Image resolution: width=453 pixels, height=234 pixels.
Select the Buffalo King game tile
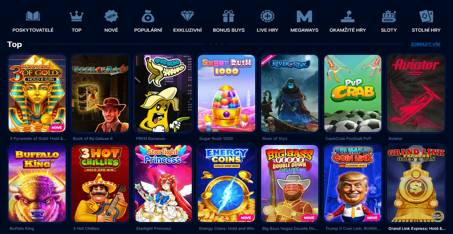tap(37, 183)
